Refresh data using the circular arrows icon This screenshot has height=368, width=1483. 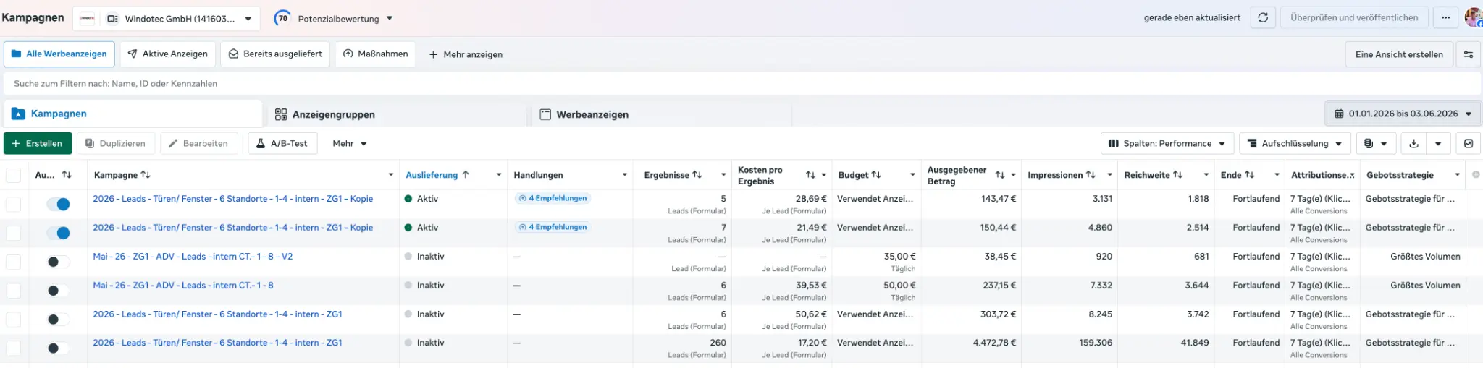click(x=1263, y=18)
